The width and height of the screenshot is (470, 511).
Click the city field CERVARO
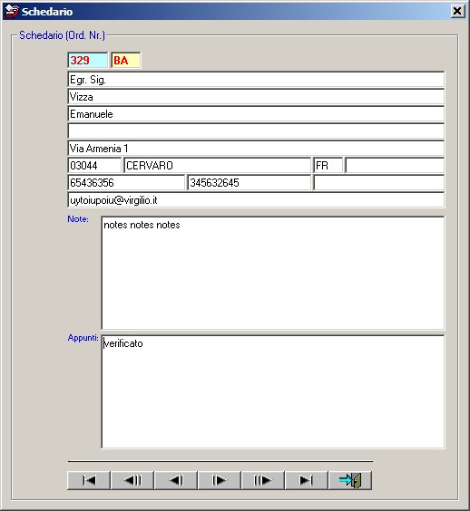218,166
